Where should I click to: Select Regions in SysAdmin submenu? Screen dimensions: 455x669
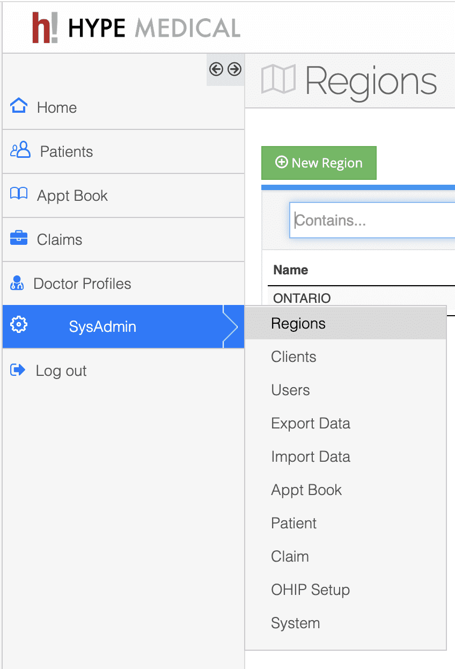[x=346, y=324]
